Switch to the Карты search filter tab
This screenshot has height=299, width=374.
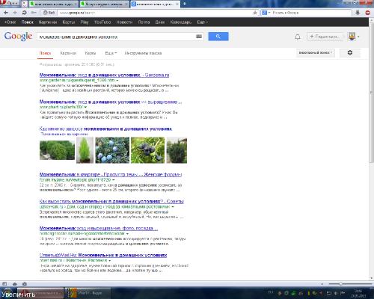pos(91,53)
